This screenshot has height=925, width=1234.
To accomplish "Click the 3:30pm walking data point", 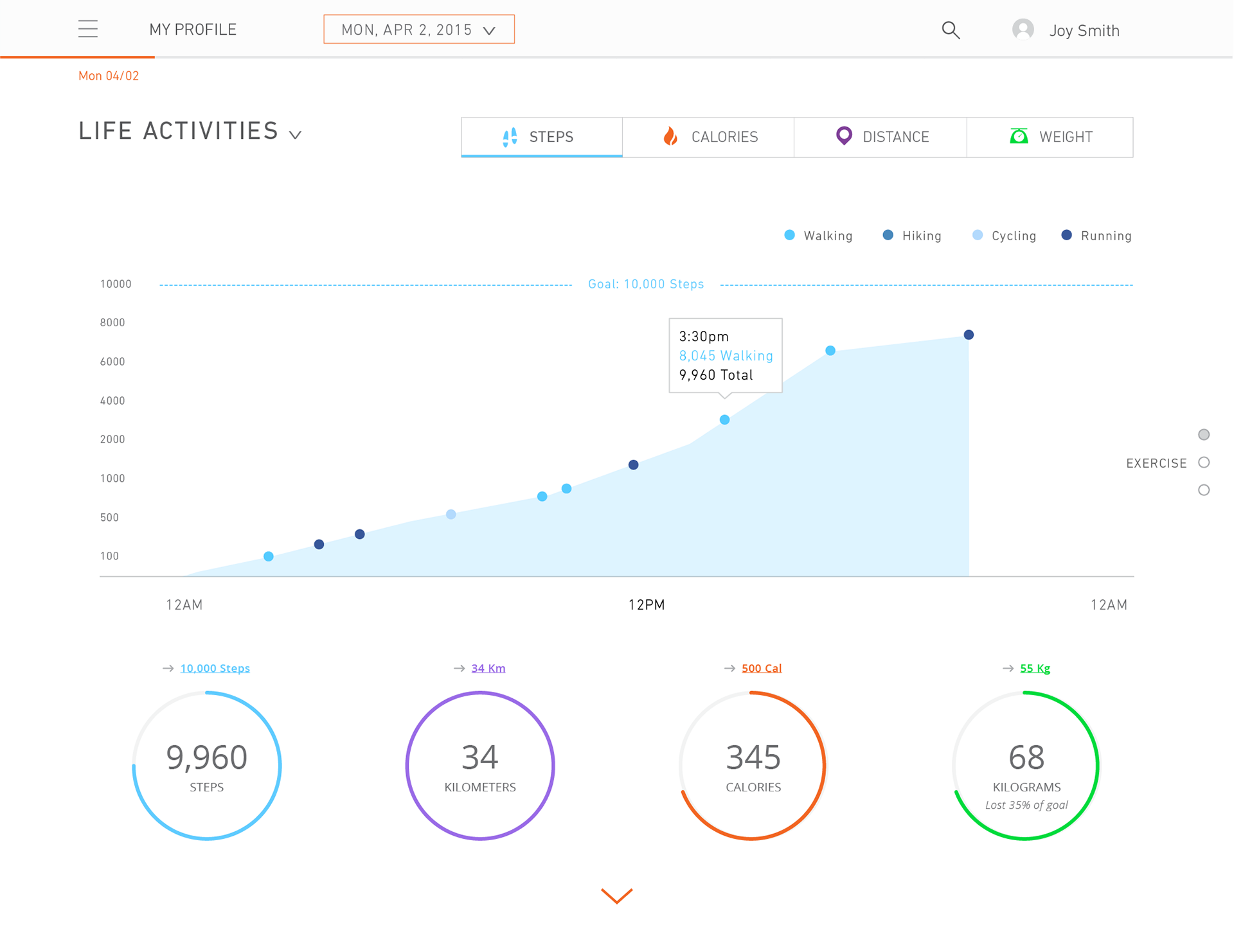I will (724, 419).
